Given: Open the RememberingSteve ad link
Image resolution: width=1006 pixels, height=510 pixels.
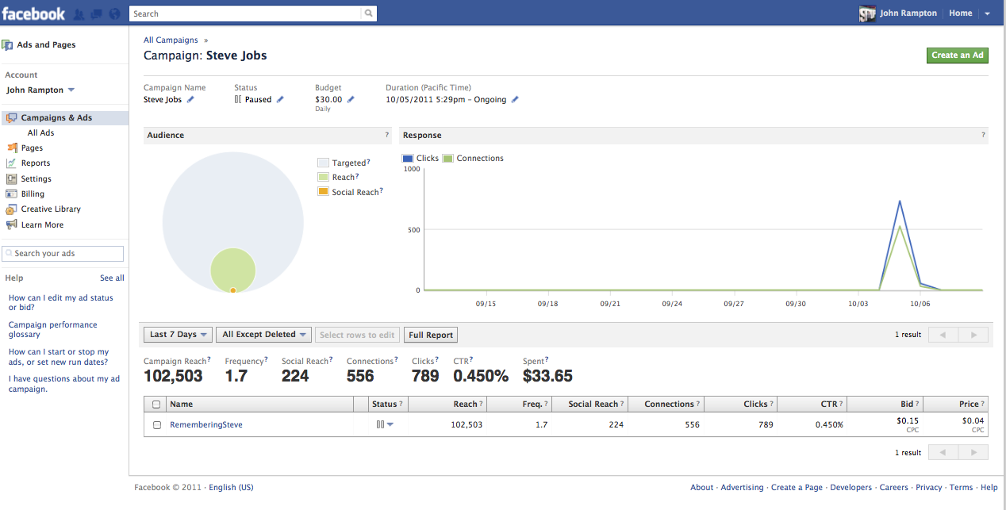Looking at the screenshot, I should pos(206,425).
